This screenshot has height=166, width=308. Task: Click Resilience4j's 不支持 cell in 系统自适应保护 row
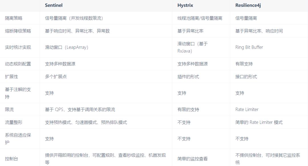(242, 139)
